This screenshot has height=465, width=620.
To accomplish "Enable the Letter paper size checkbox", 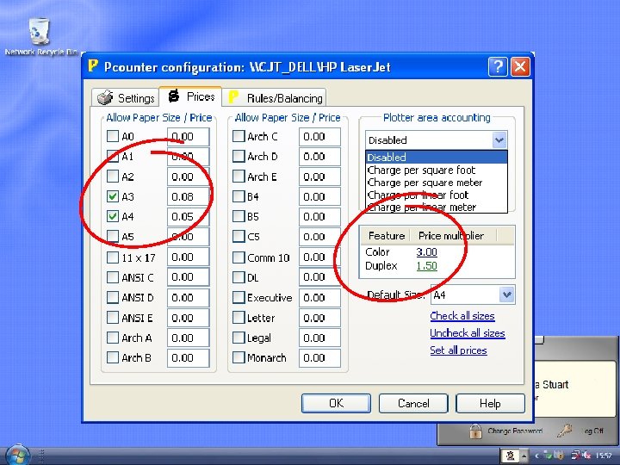I will click(239, 317).
